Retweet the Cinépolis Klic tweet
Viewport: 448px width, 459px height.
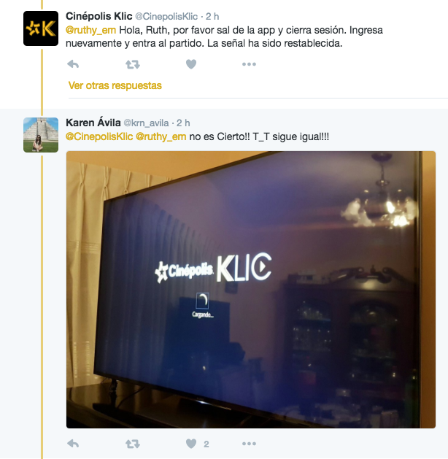pos(133,64)
